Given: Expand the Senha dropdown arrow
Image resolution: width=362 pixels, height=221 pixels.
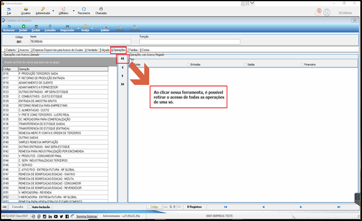Looking at the screenshot, I should [92, 28].
